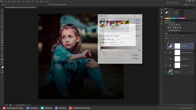
Task: Select the Hand tool
Action: point(2,59)
